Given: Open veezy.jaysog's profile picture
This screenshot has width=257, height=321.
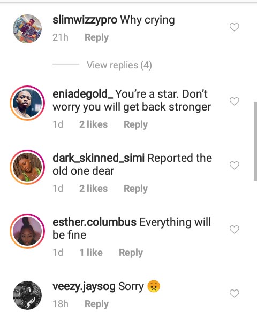Looking at the screenshot, I should click(x=27, y=295).
